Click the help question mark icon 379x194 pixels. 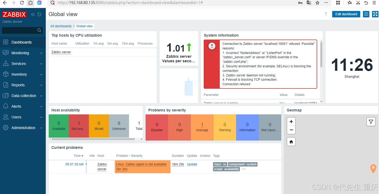325,14
